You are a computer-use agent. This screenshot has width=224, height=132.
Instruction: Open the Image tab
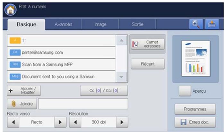pyautogui.click(x=100, y=24)
